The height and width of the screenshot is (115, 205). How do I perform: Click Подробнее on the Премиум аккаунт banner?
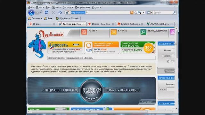click(x=147, y=102)
